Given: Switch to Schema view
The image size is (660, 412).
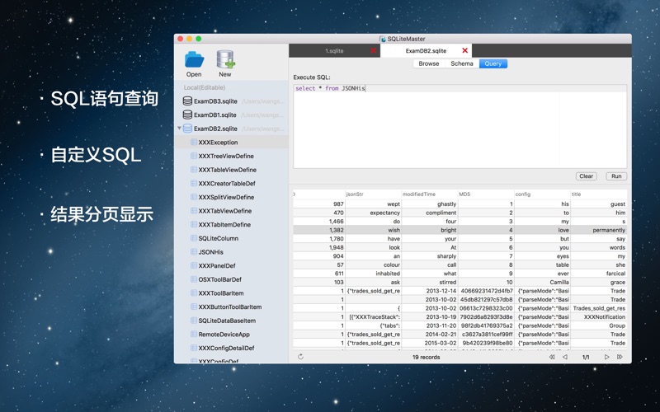Looking at the screenshot, I should [x=462, y=63].
